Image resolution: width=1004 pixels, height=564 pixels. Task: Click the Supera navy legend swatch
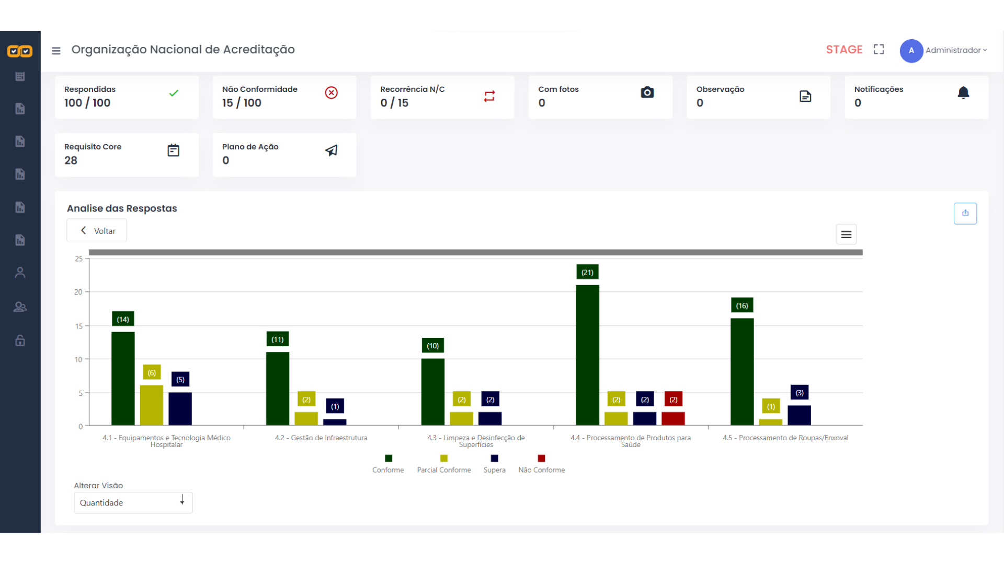pos(494,459)
